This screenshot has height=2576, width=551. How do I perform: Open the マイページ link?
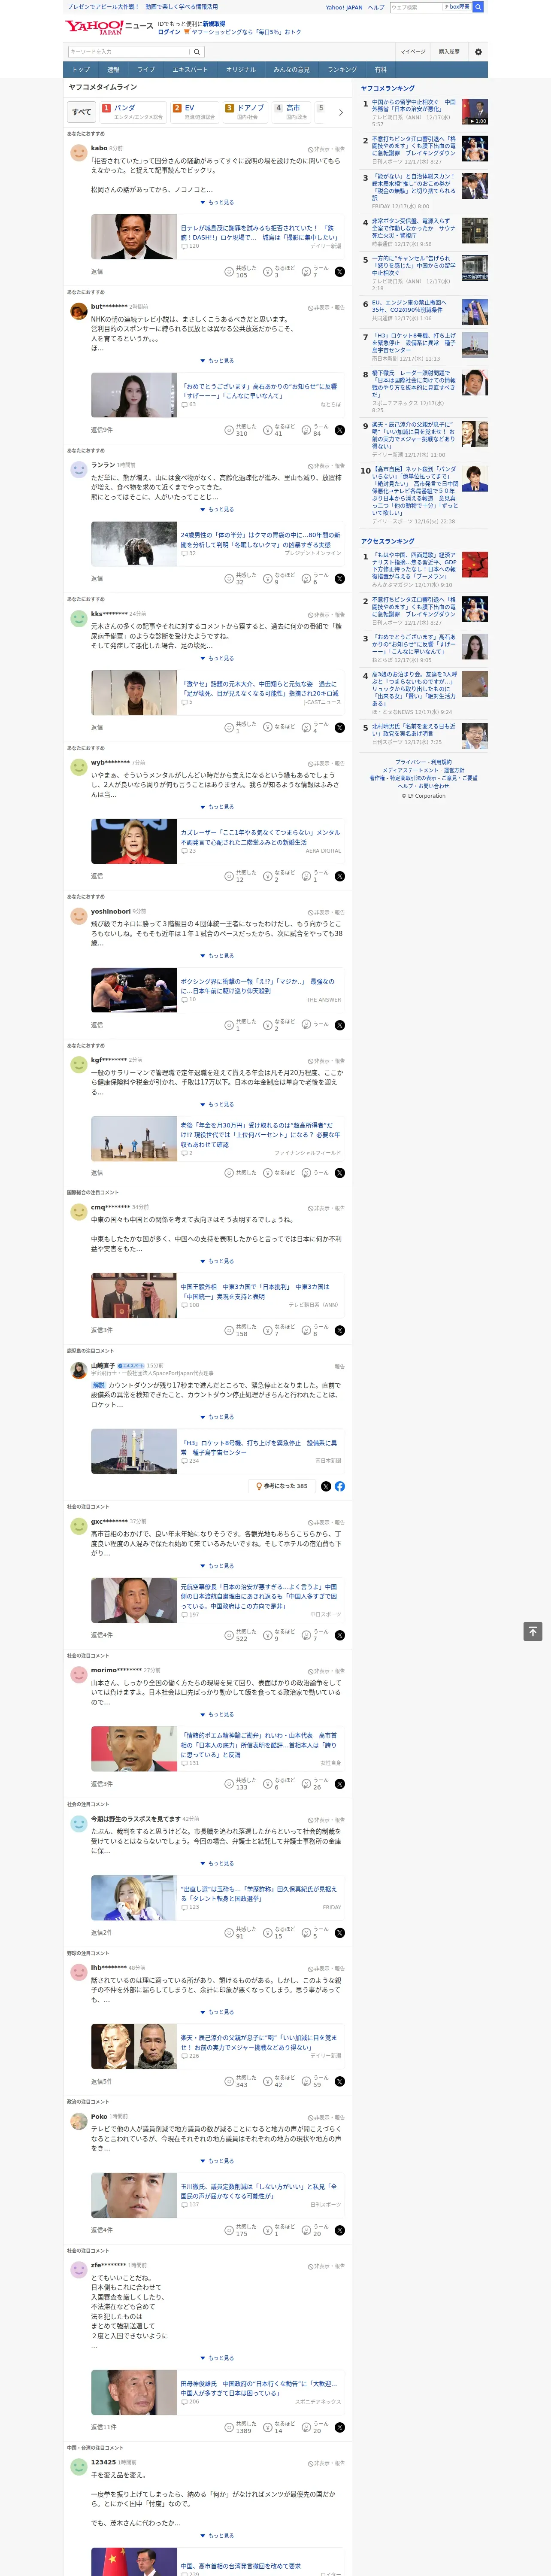coord(413,51)
